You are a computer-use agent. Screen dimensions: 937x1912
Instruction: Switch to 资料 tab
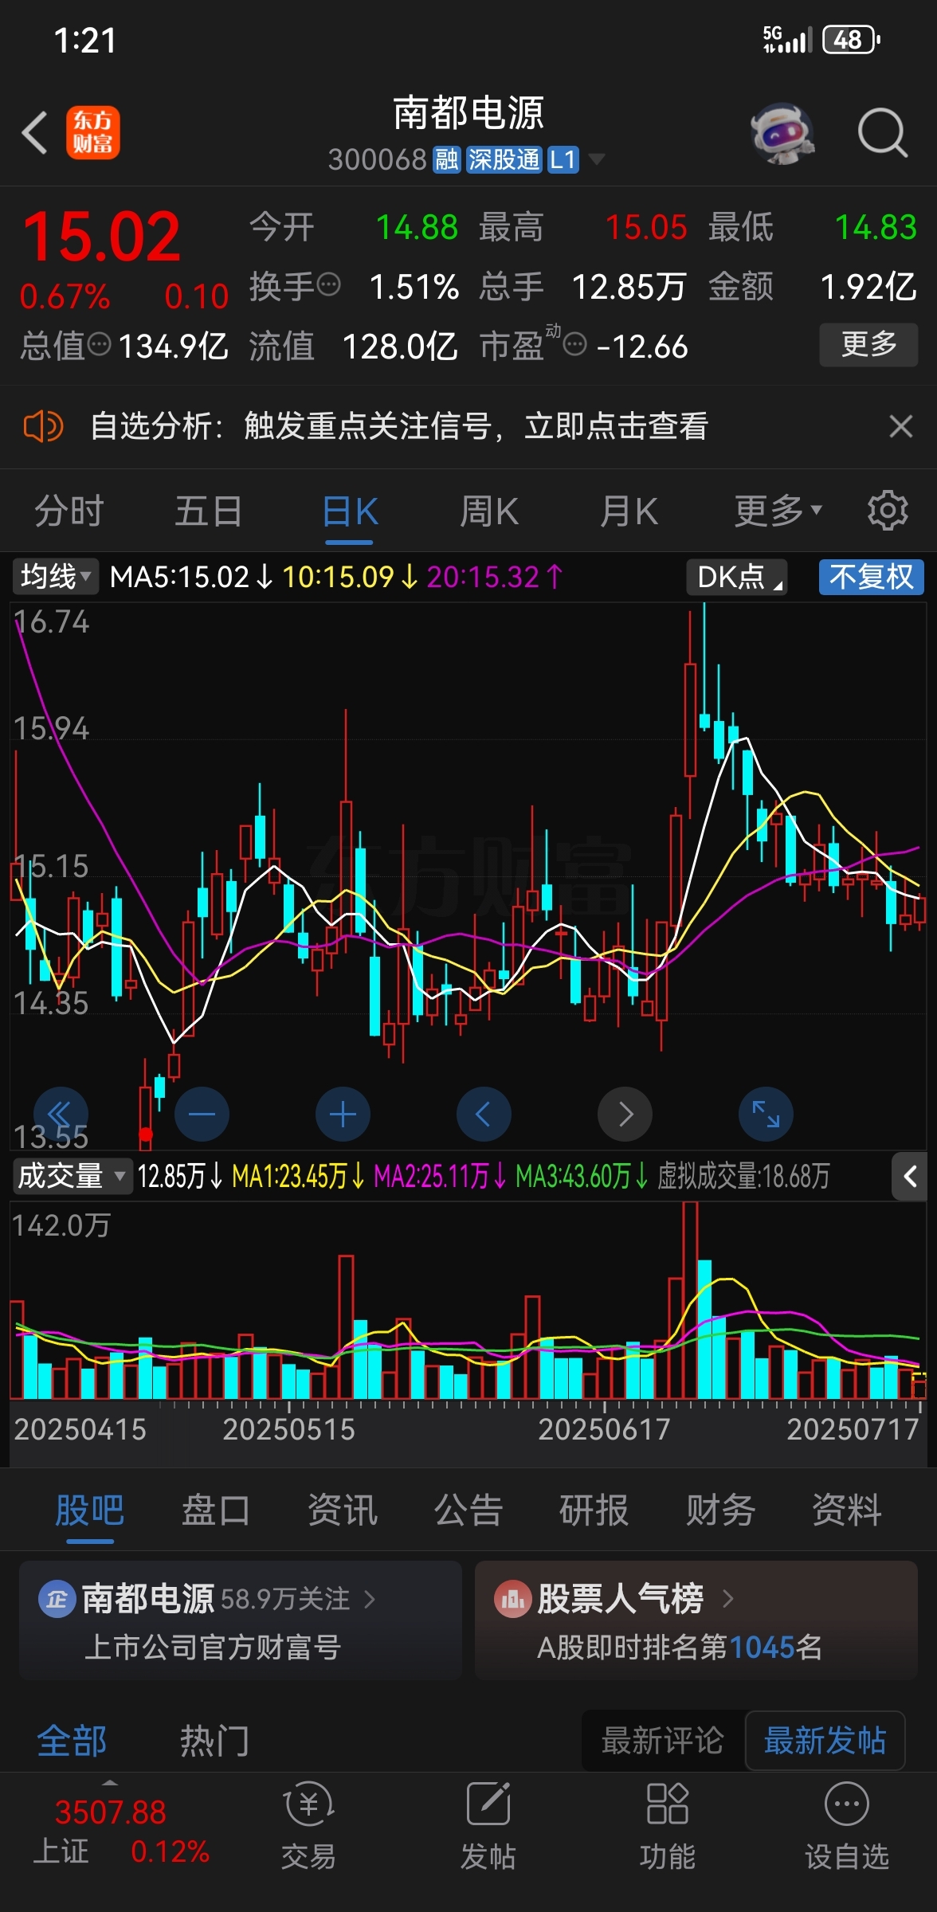pos(846,1510)
